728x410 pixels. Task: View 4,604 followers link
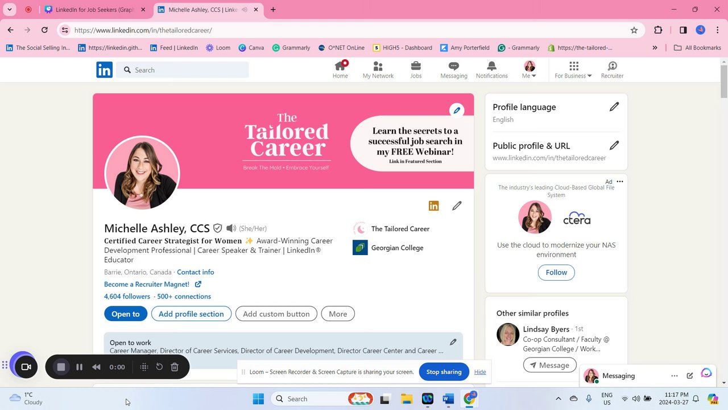pos(127,296)
